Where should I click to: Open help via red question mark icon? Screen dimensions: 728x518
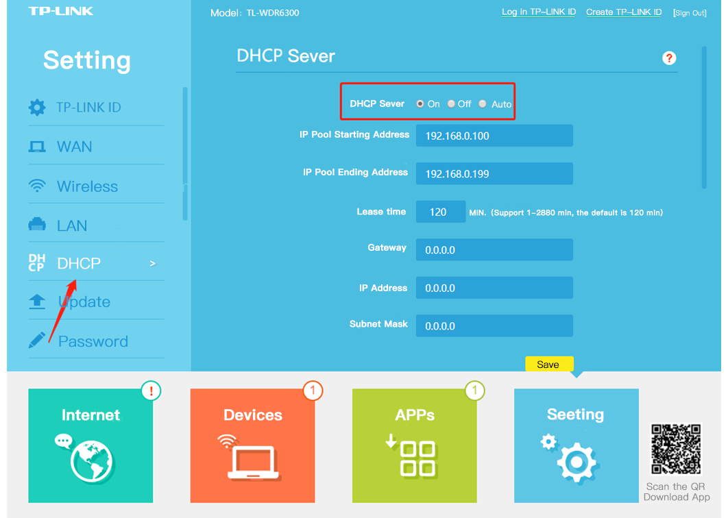click(x=668, y=58)
